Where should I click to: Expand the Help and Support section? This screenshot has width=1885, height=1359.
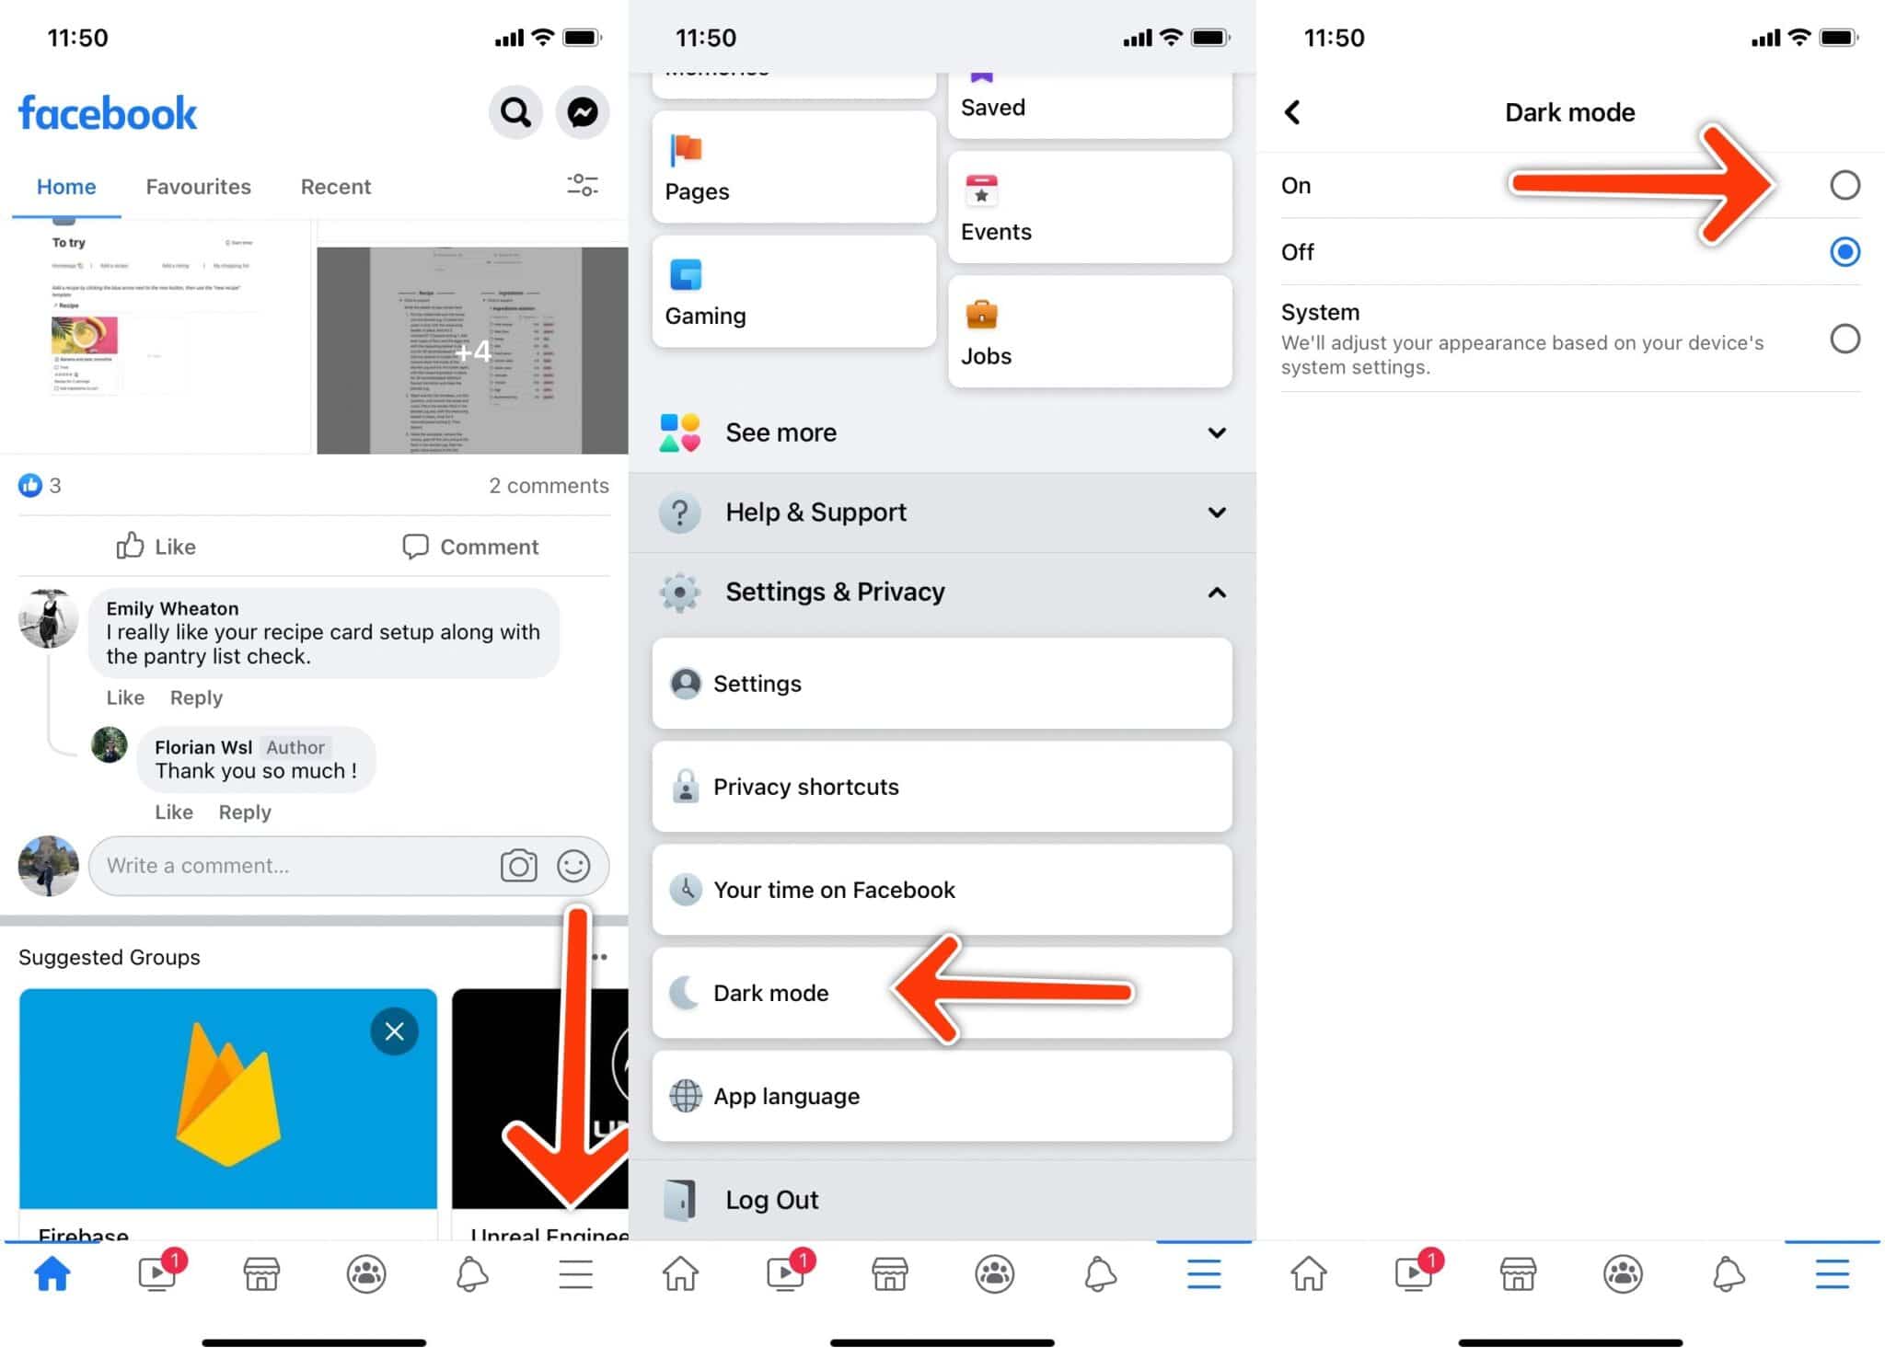tap(942, 512)
